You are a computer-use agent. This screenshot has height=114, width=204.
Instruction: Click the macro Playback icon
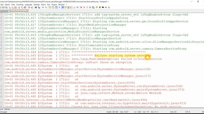click(x=87, y=7)
